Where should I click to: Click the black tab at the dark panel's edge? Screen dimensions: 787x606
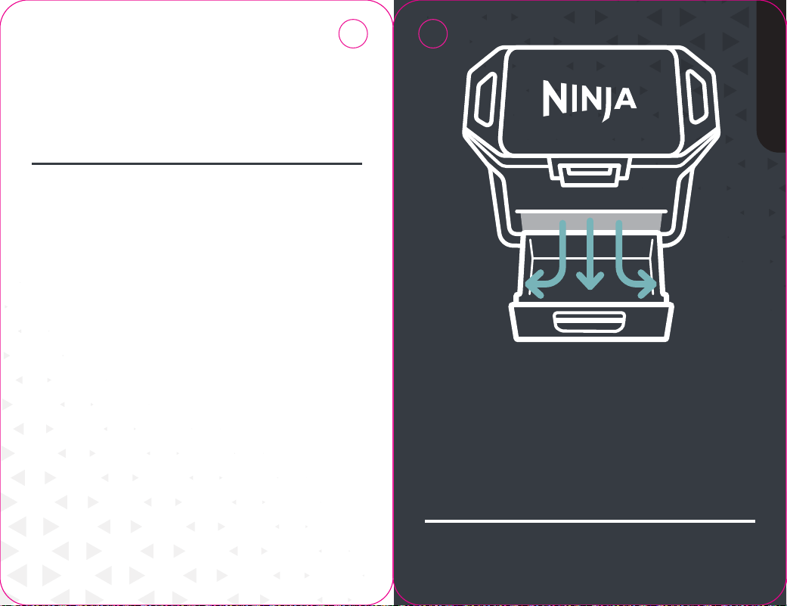771,76
